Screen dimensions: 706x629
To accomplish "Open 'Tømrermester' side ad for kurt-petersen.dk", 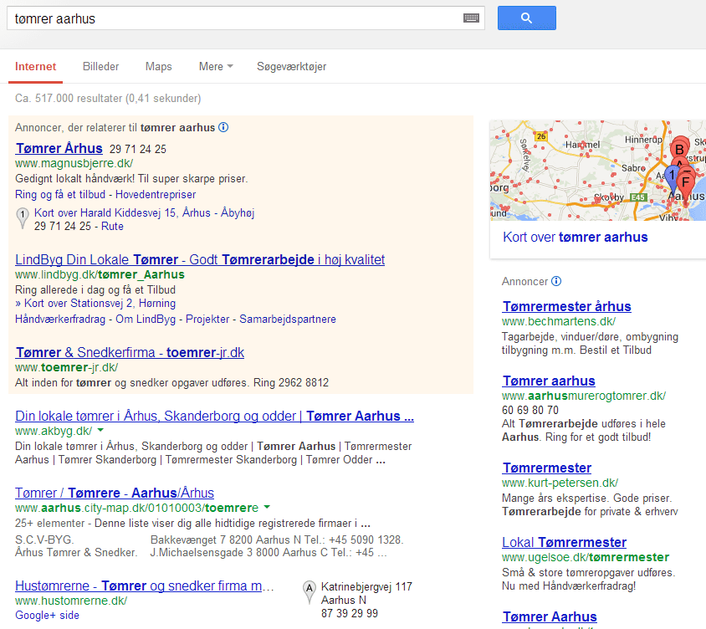I will [x=546, y=468].
